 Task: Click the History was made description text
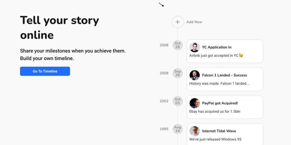[219, 84]
